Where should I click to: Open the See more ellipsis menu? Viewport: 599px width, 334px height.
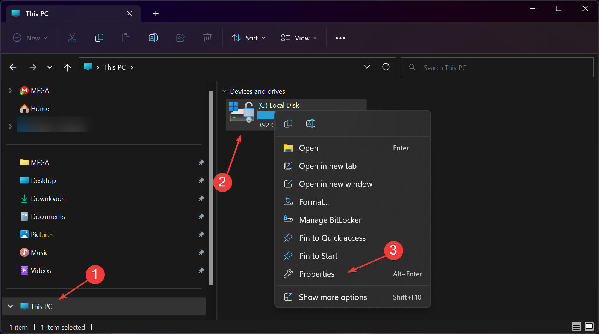340,38
